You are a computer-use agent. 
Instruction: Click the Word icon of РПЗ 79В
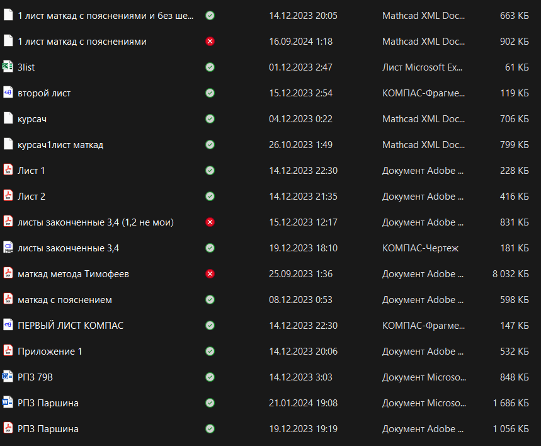click(x=8, y=377)
